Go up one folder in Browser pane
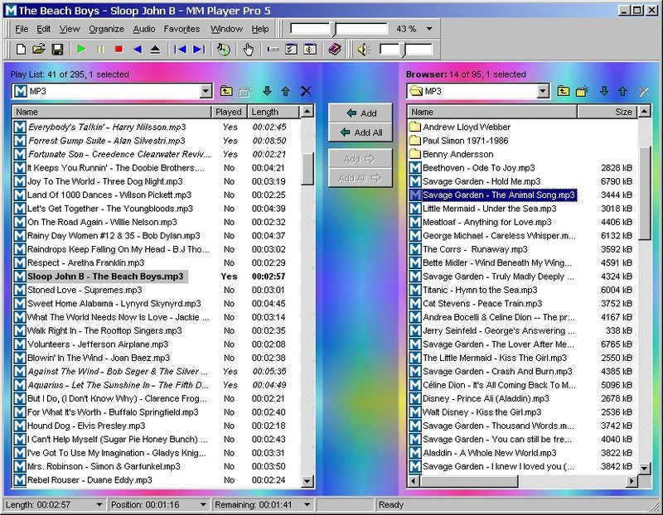Image resolution: width=663 pixels, height=515 pixels. (564, 91)
